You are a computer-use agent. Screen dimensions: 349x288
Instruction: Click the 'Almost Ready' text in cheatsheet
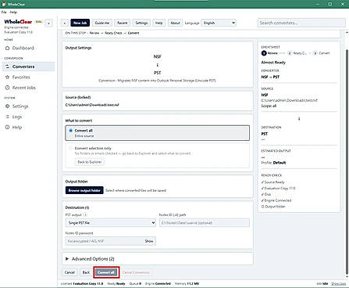click(273, 63)
